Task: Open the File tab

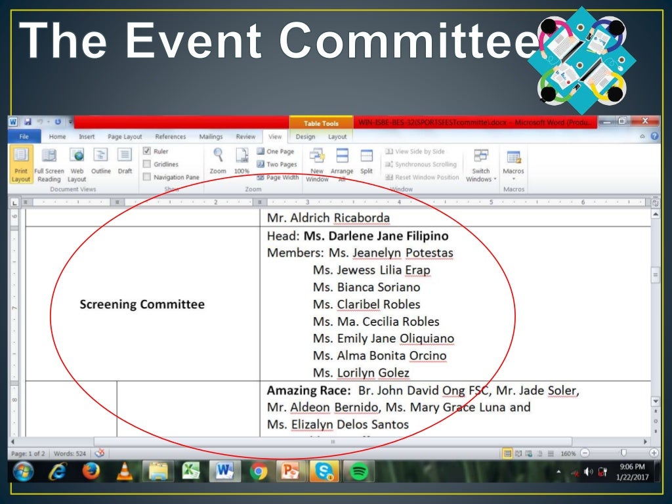Action: 24,136
